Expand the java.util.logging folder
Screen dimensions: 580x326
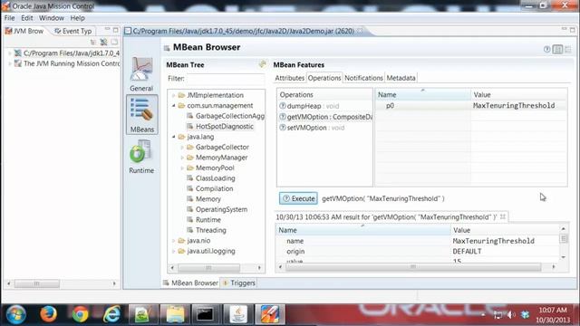coord(173,251)
